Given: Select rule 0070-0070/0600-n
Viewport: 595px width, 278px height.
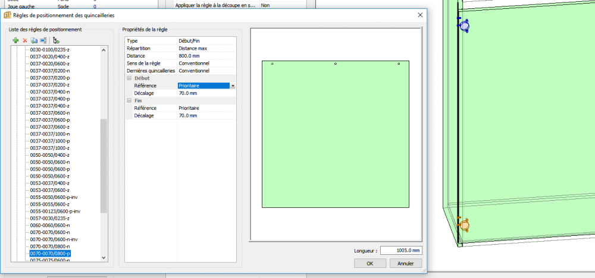Looking at the screenshot, I should coord(50,232).
